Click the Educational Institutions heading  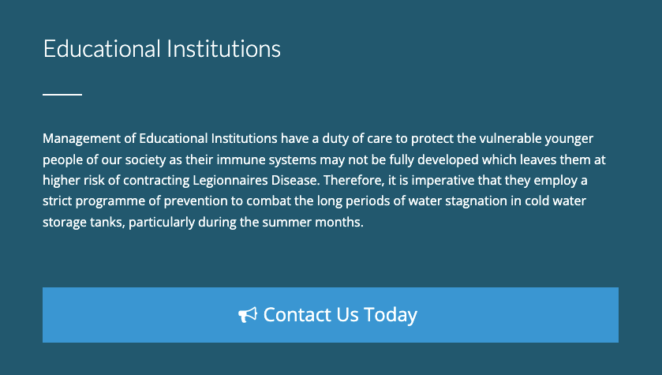(162, 49)
